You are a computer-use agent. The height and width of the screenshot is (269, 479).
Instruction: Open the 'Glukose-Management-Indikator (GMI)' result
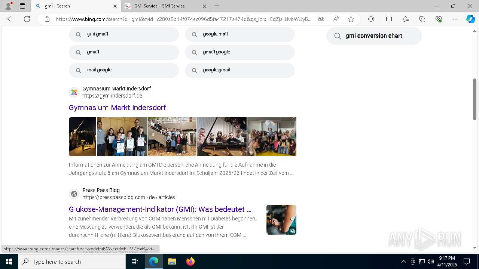160,209
